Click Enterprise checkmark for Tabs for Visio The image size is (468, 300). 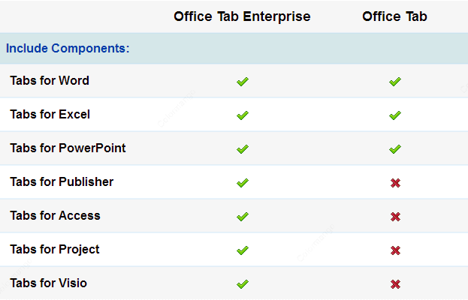click(x=243, y=284)
